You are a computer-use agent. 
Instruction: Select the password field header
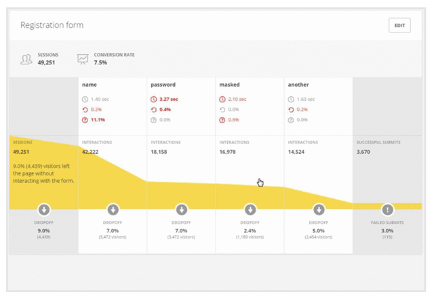pos(163,85)
